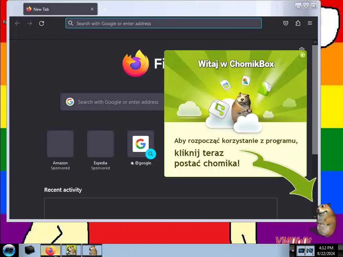Click the Firefox window vertical scrollbar thumb

pos(315,100)
